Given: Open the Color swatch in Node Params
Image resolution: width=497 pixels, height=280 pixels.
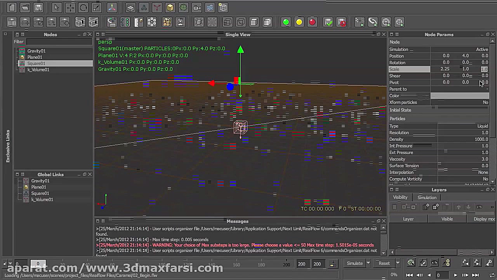Looking at the screenshot, I should (460, 96).
